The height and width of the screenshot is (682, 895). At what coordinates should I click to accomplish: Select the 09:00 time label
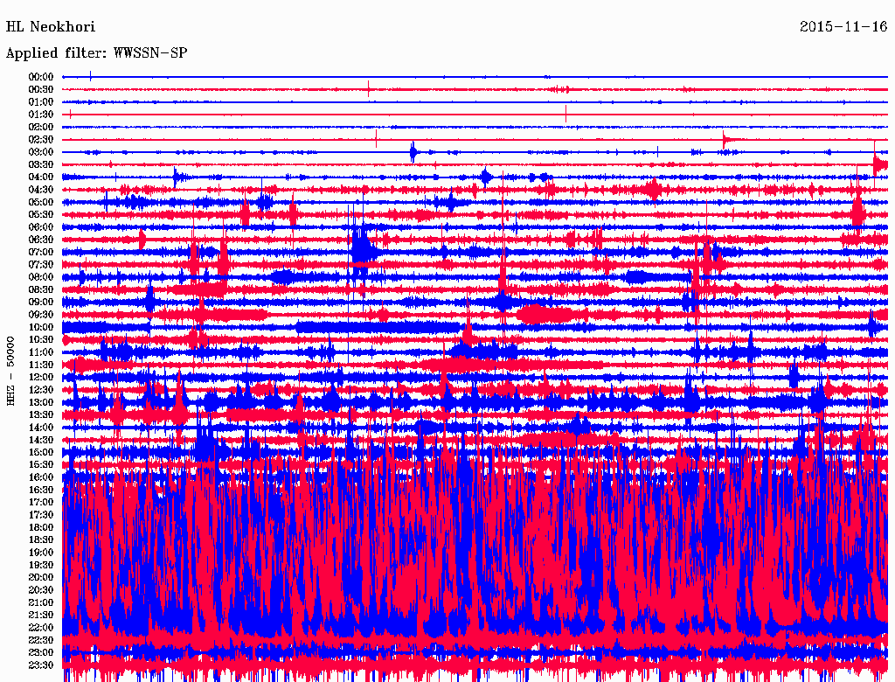(41, 303)
